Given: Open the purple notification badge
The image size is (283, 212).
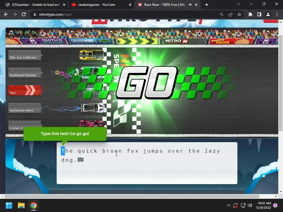Looking at the screenshot, I should pyautogui.click(x=276, y=205).
